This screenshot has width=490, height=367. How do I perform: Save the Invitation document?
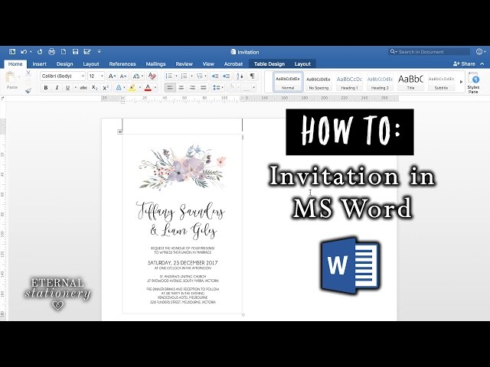[x=75, y=51]
